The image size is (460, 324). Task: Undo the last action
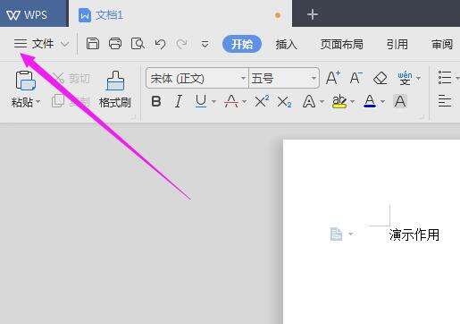click(160, 44)
